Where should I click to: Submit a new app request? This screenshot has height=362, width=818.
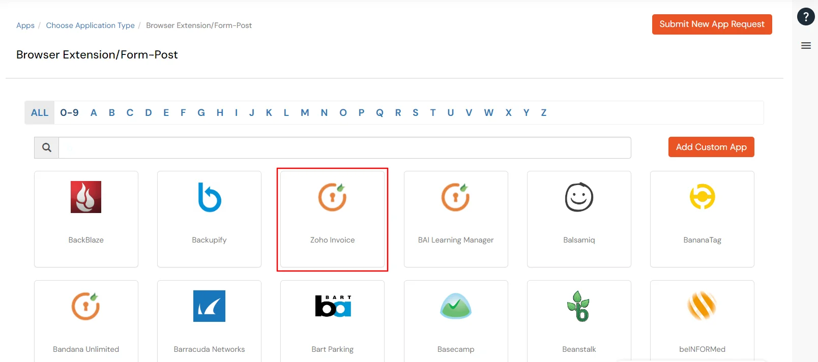coord(712,24)
